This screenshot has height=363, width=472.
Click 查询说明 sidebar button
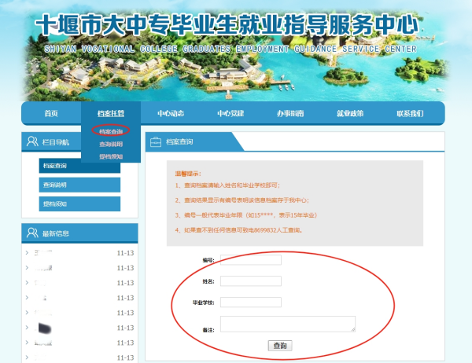tap(79, 185)
